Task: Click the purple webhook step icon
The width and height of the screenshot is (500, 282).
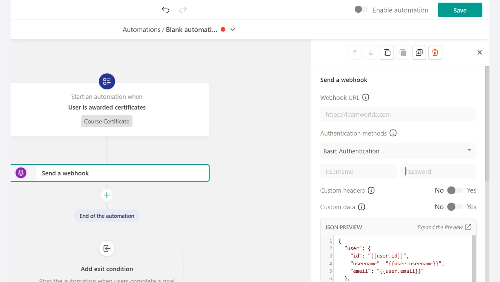Action: click(21, 173)
